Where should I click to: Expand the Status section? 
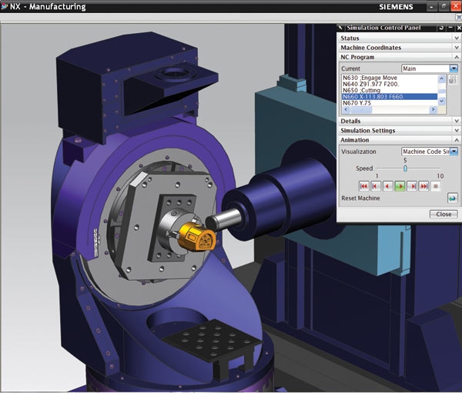click(x=456, y=38)
